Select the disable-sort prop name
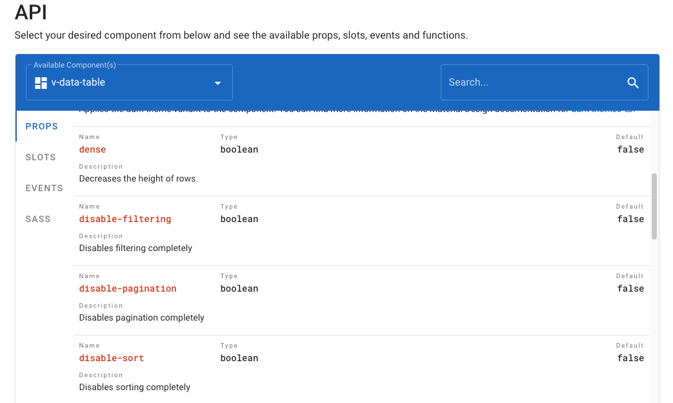The width and height of the screenshot is (673, 403). (111, 358)
